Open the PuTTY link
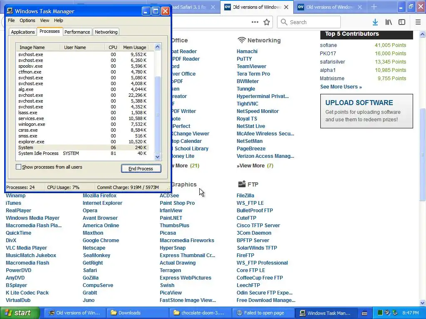The image size is (426, 319). (244, 59)
